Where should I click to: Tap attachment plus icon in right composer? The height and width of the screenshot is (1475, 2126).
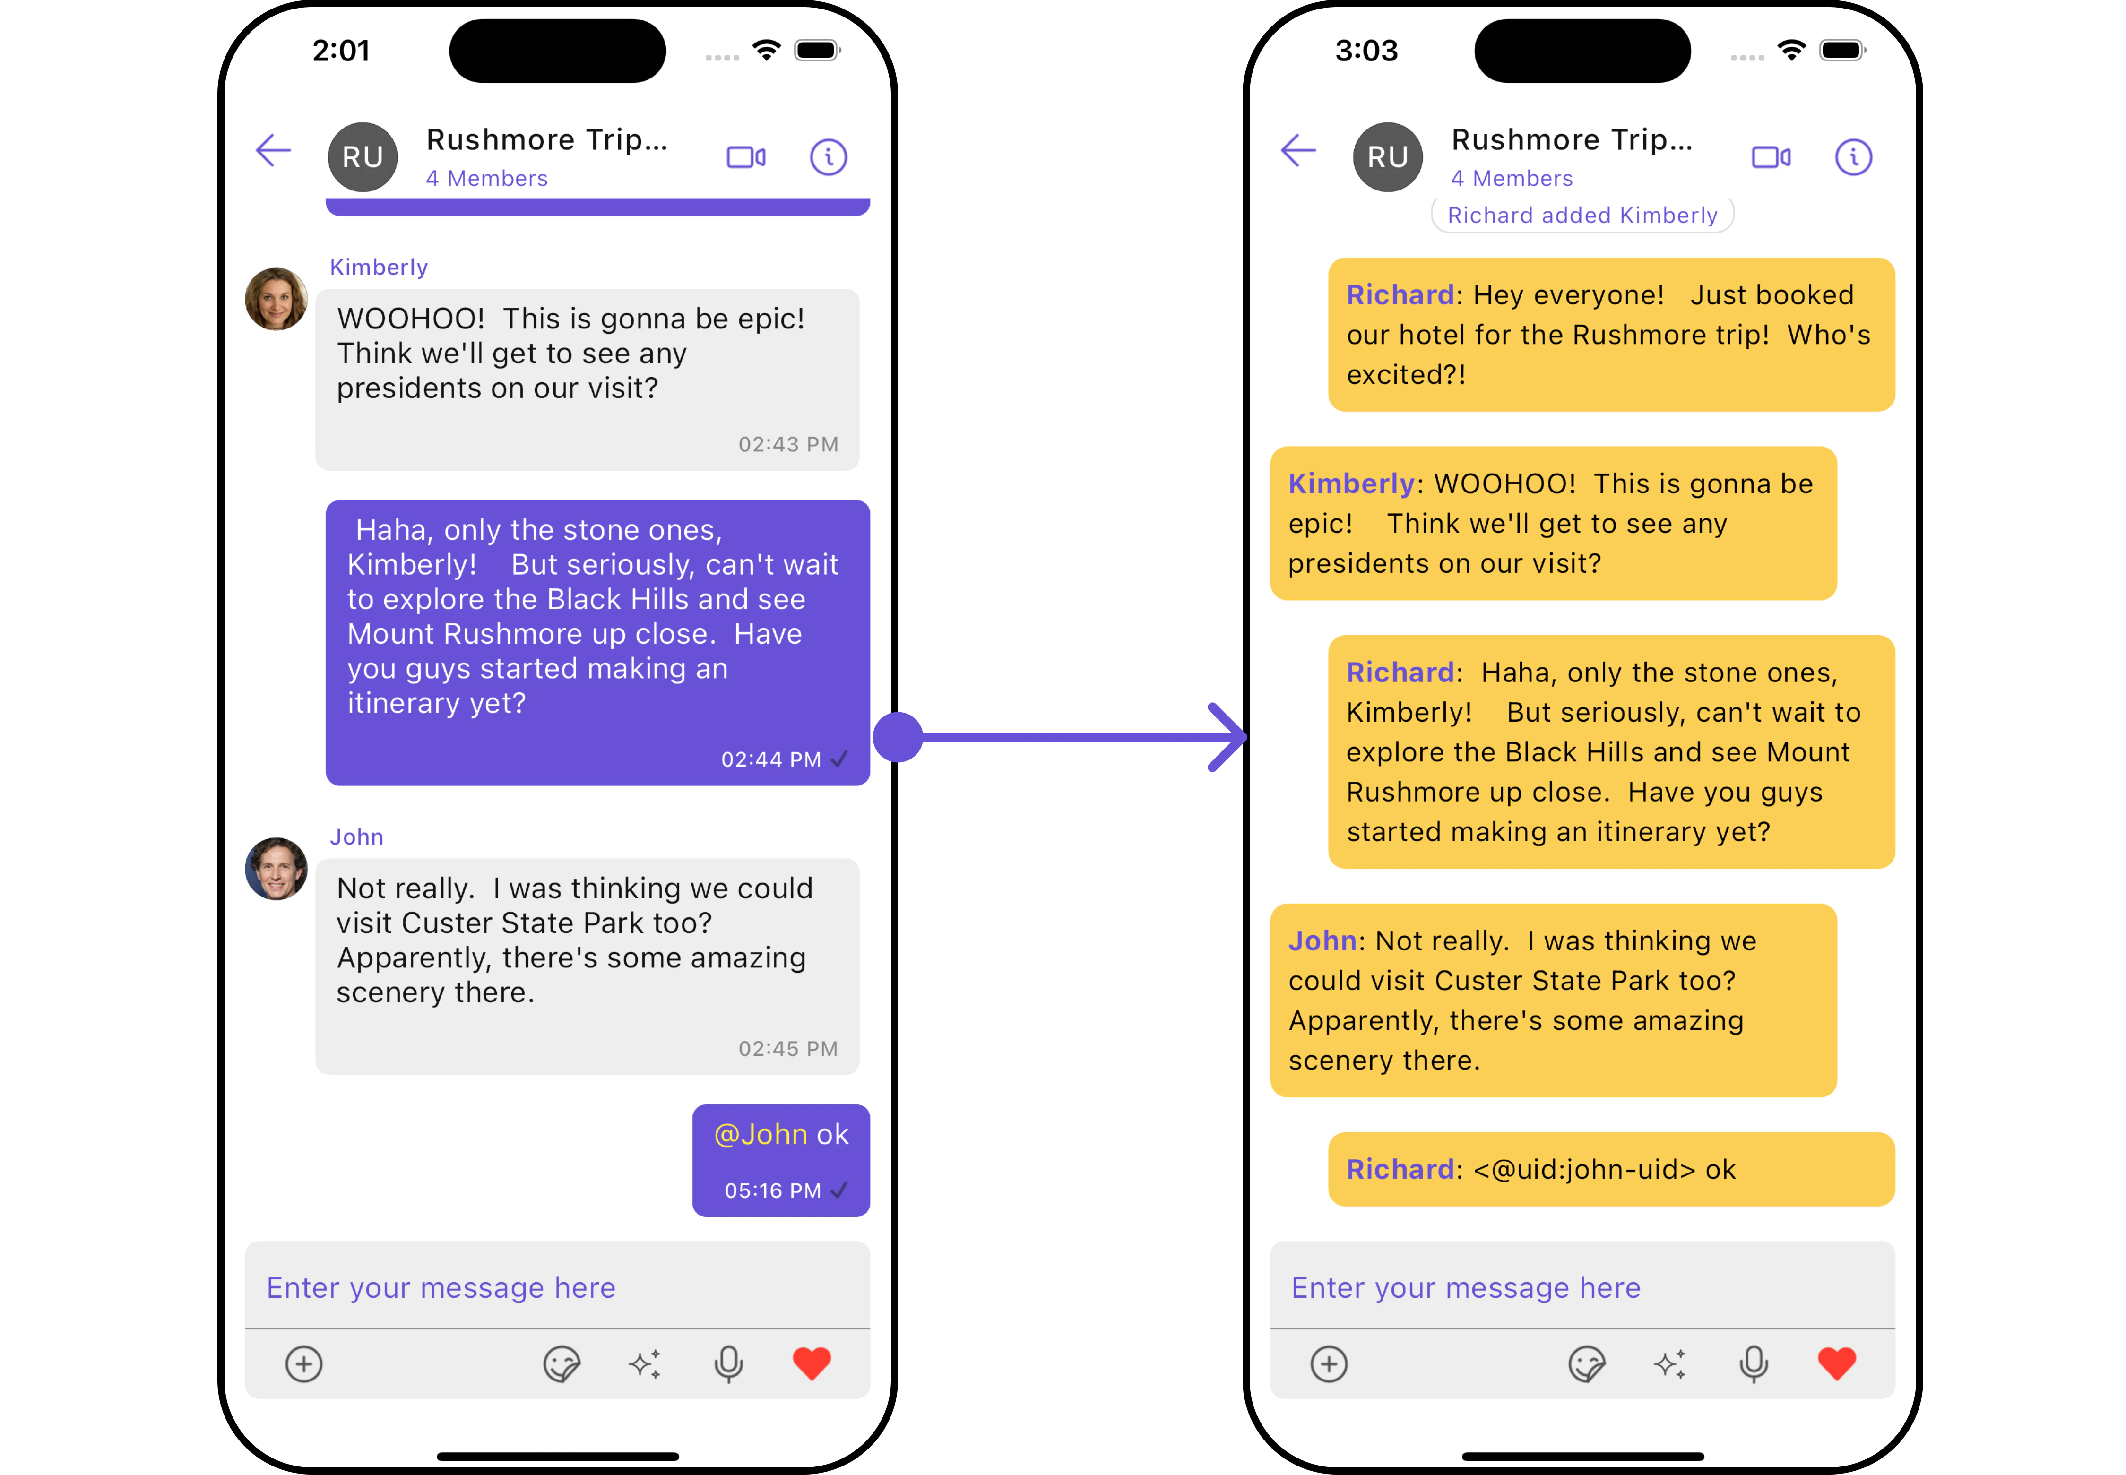pyautogui.click(x=1328, y=1364)
